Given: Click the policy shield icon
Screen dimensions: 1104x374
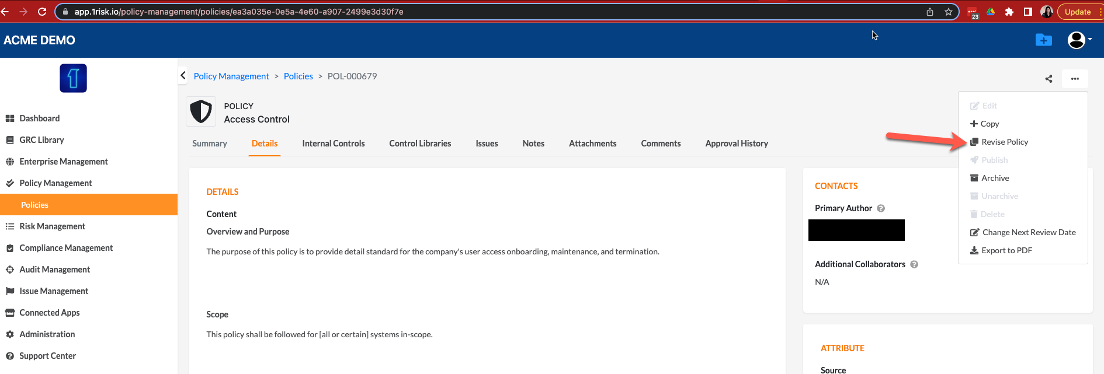Looking at the screenshot, I should point(201,111).
